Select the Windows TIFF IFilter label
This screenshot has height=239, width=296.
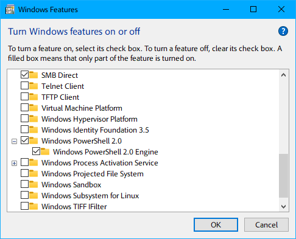(74, 207)
